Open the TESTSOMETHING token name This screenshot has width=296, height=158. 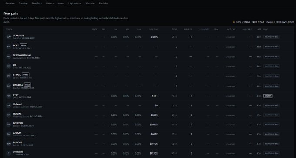point(22,56)
